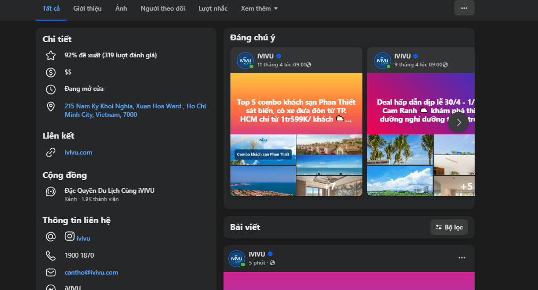Click the chain link icon beside ivivu.com
Image resolution: width=538 pixels, height=290 pixels.
click(51, 152)
